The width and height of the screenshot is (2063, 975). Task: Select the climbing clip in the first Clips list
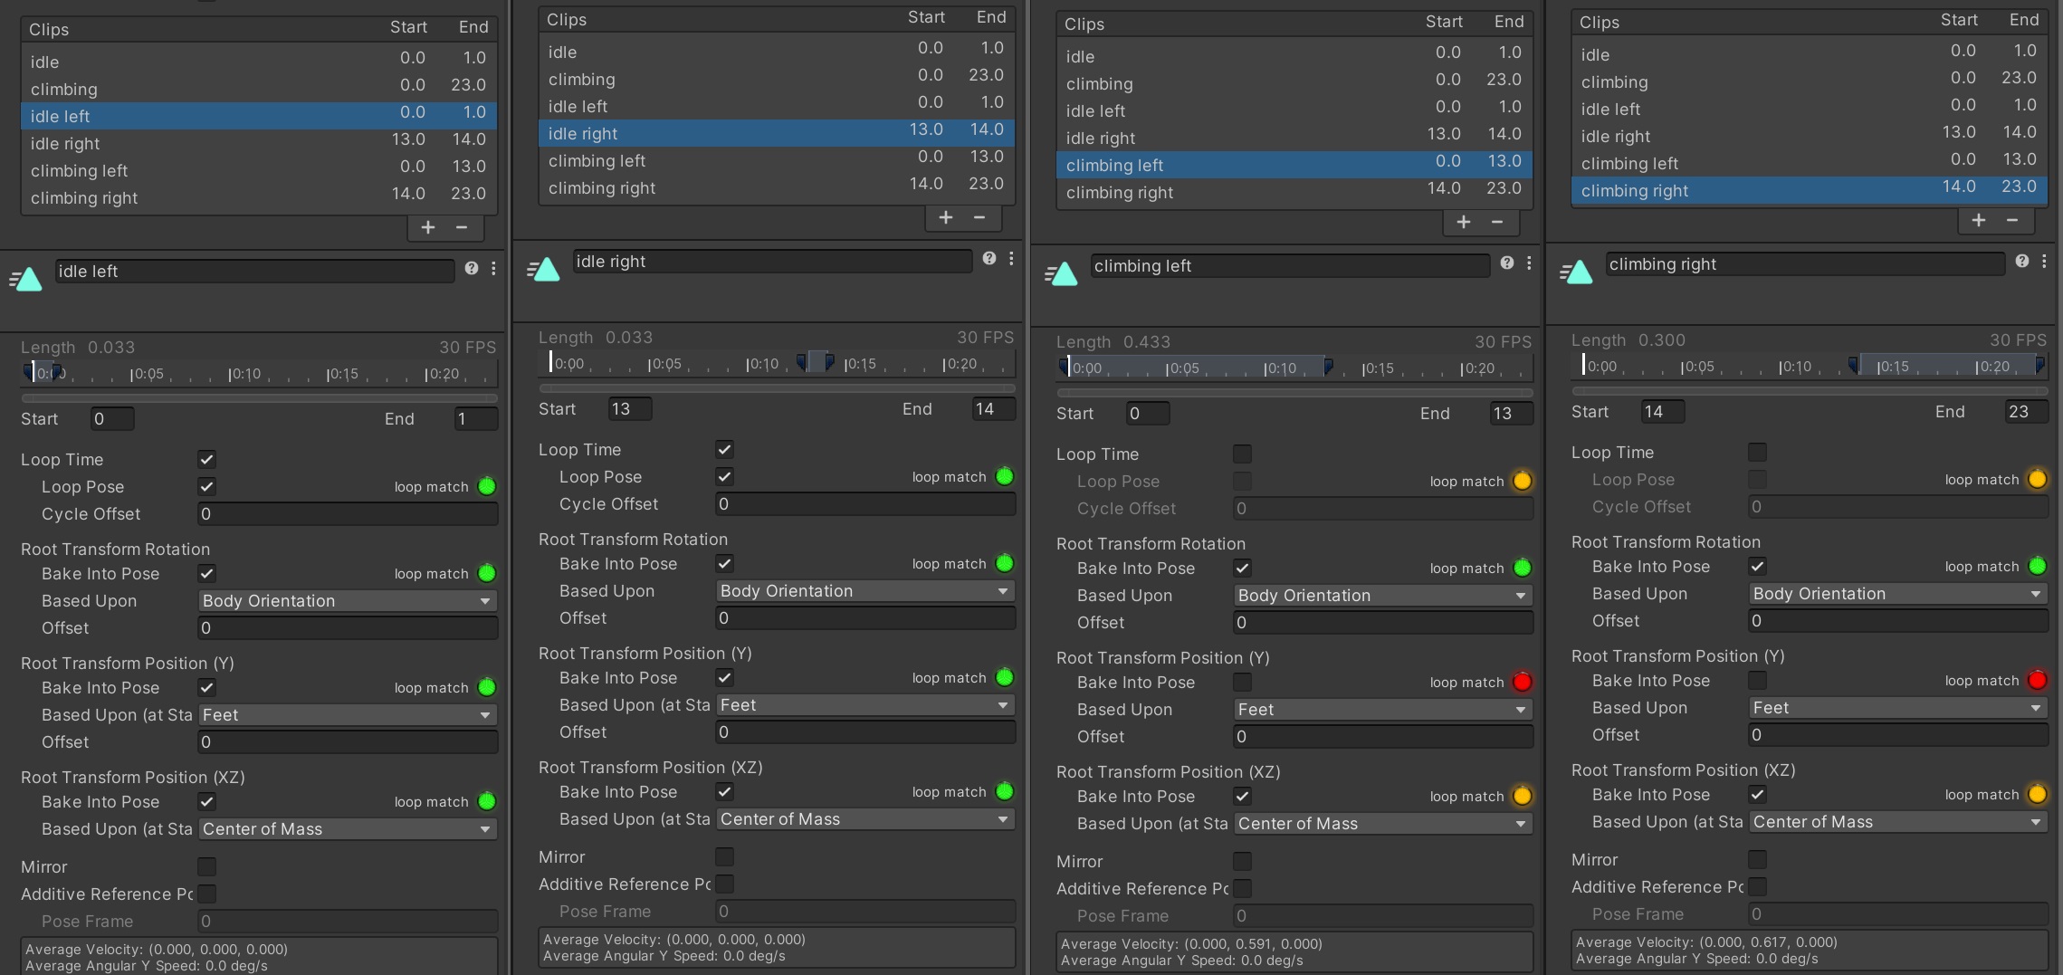(64, 89)
